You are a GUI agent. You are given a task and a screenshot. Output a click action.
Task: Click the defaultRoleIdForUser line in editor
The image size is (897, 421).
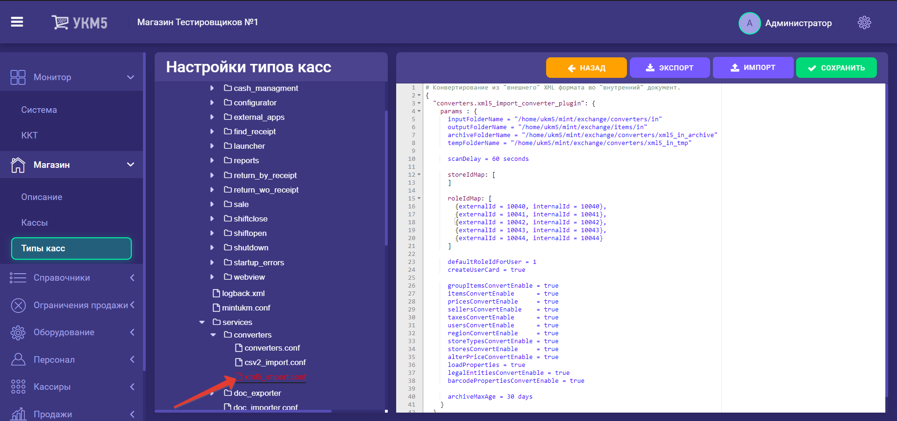(492, 262)
